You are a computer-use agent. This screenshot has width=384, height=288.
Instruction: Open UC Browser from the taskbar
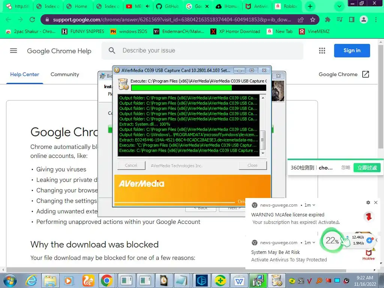pos(88,280)
